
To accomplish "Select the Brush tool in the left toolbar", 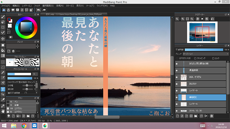I will pos(3,17).
